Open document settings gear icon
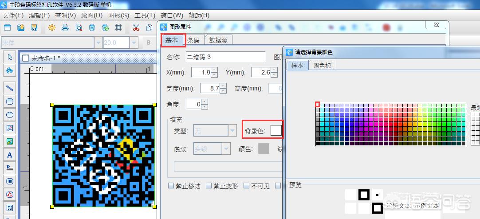 pos(52,27)
